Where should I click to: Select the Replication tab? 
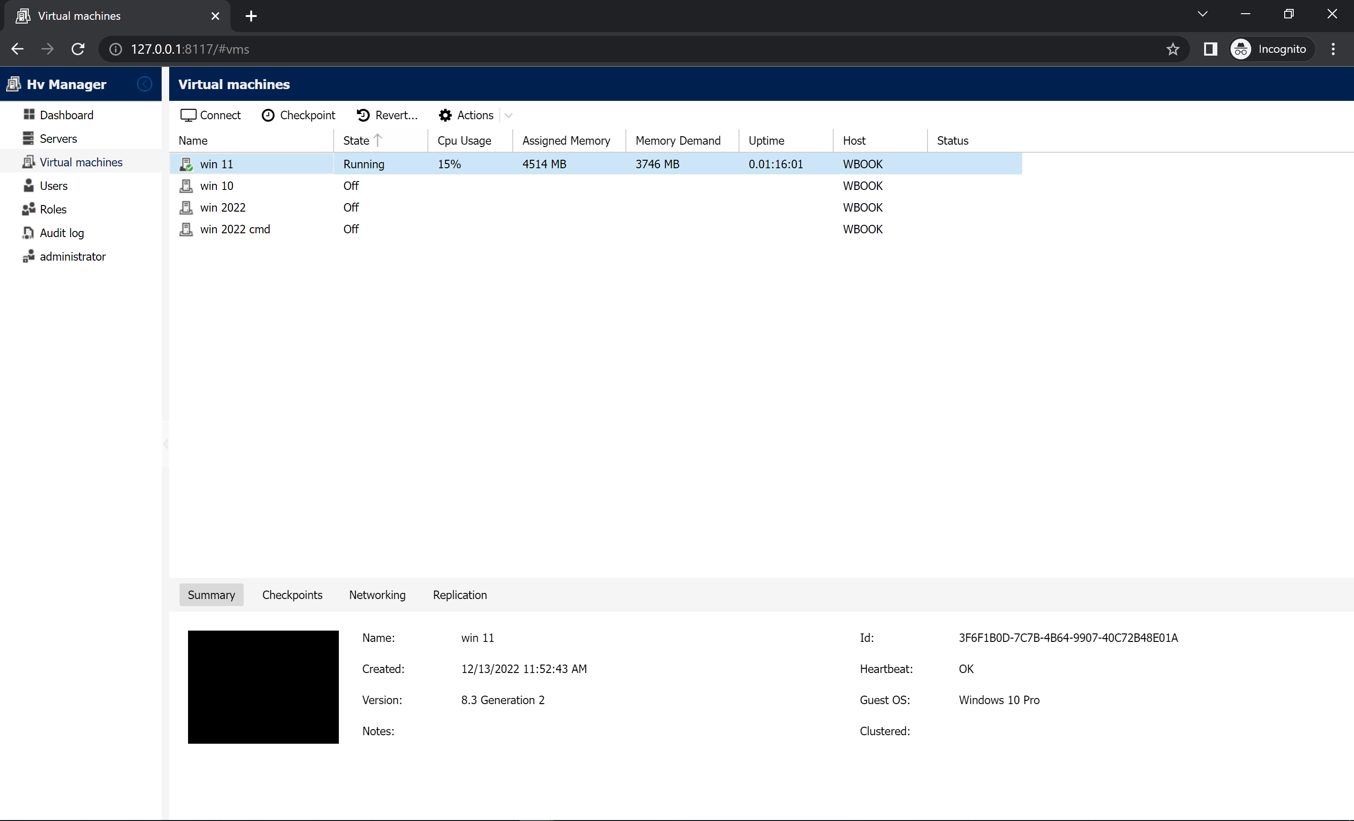[x=460, y=595]
